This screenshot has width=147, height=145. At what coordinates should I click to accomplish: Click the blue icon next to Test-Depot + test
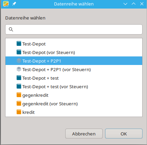19,78
